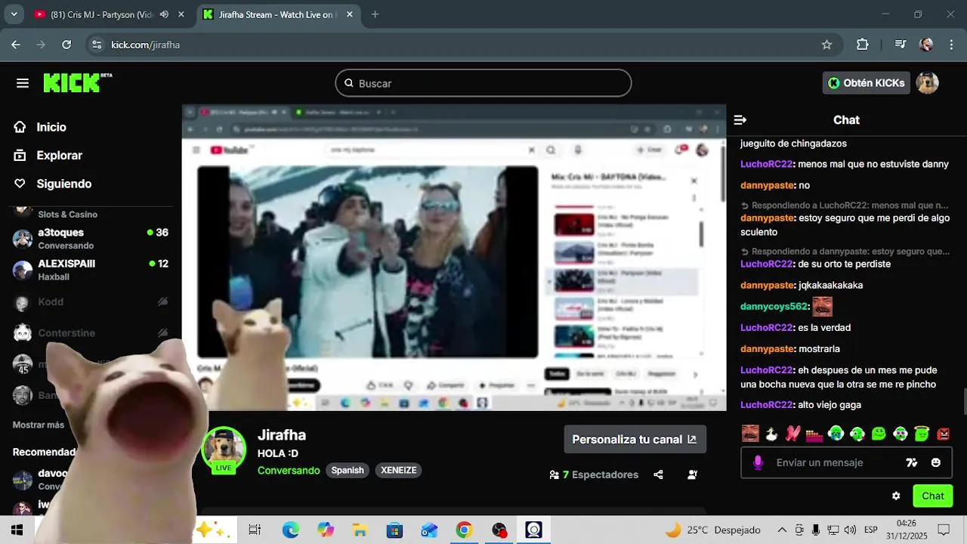Image resolution: width=967 pixels, height=544 pixels.
Task: Open the tab search dropdown arrow
Action: click(14, 14)
